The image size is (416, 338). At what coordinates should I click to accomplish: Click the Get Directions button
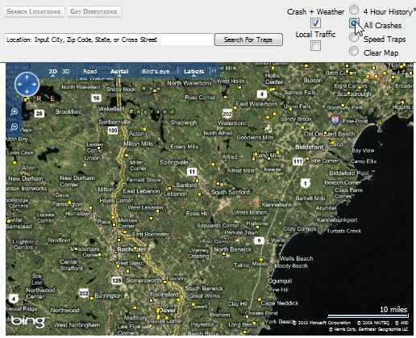[x=94, y=11]
